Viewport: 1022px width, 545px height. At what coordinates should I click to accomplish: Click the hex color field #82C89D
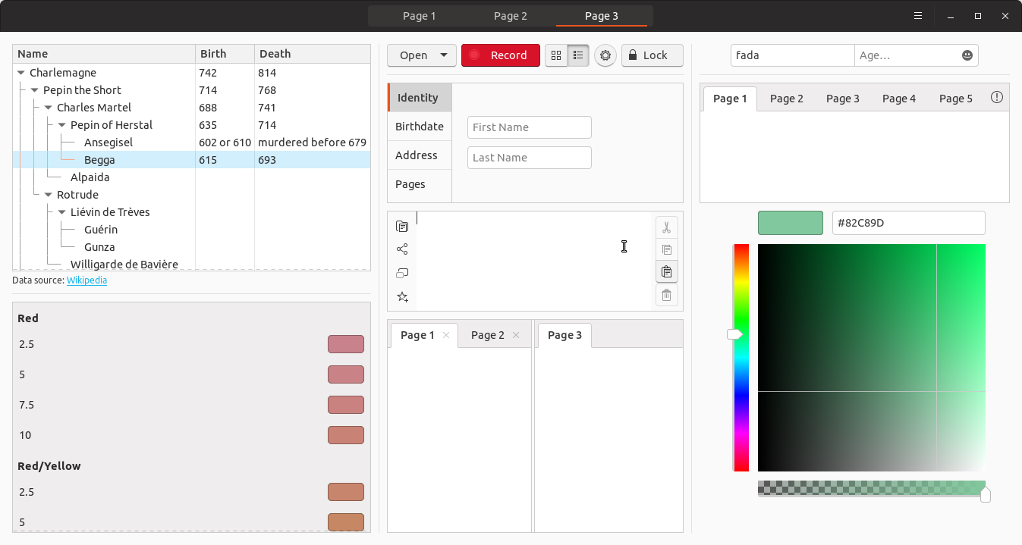point(909,223)
